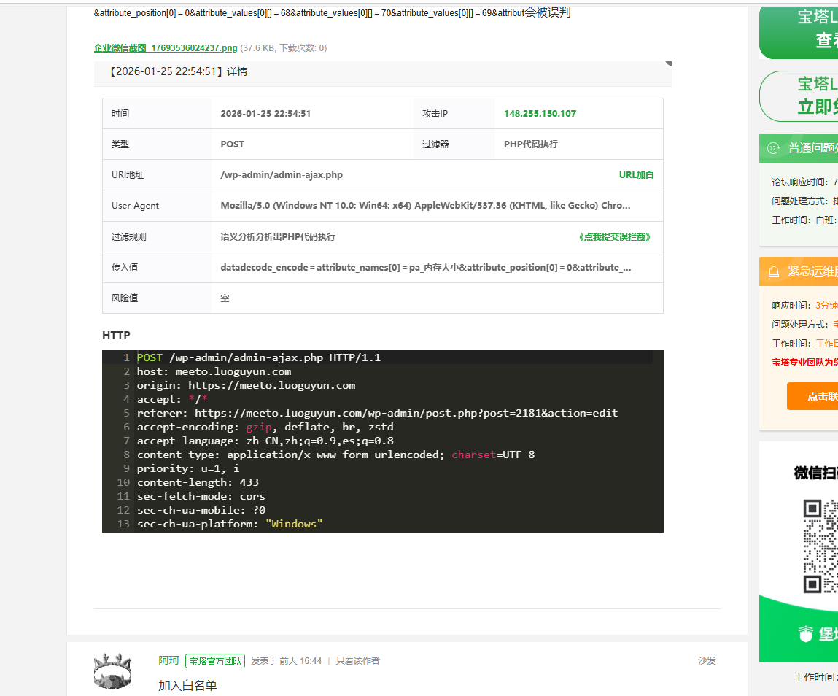The width and height of the screenshot is (838, 696).
Task: Click the 前天 16:44 post timestamp
Action: [300, 661]
